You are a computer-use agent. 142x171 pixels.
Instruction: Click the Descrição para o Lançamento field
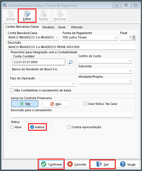point(72,115)
